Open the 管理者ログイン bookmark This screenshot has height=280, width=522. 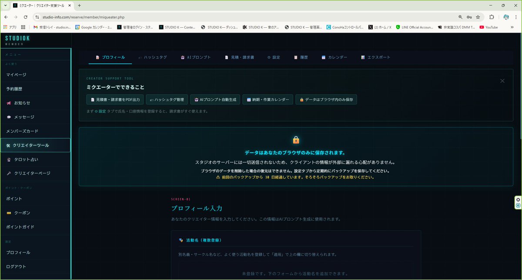coord(135,27)
